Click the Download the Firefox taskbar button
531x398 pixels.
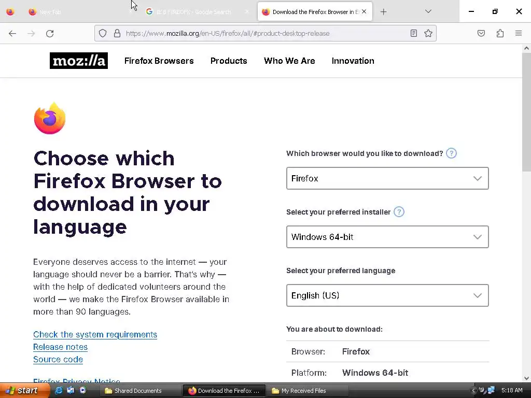tap(224, 391)
